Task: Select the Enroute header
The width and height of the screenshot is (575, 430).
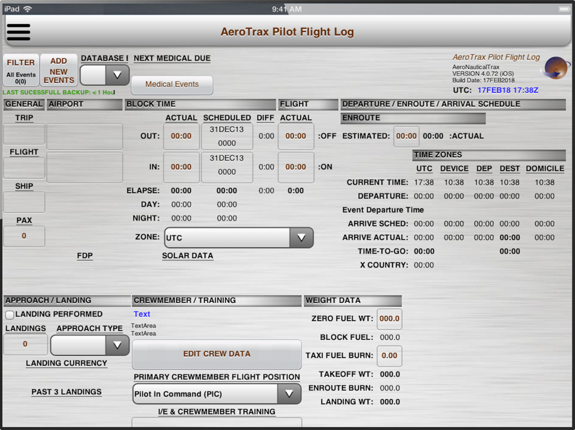Action: click(x=413, y=118)
